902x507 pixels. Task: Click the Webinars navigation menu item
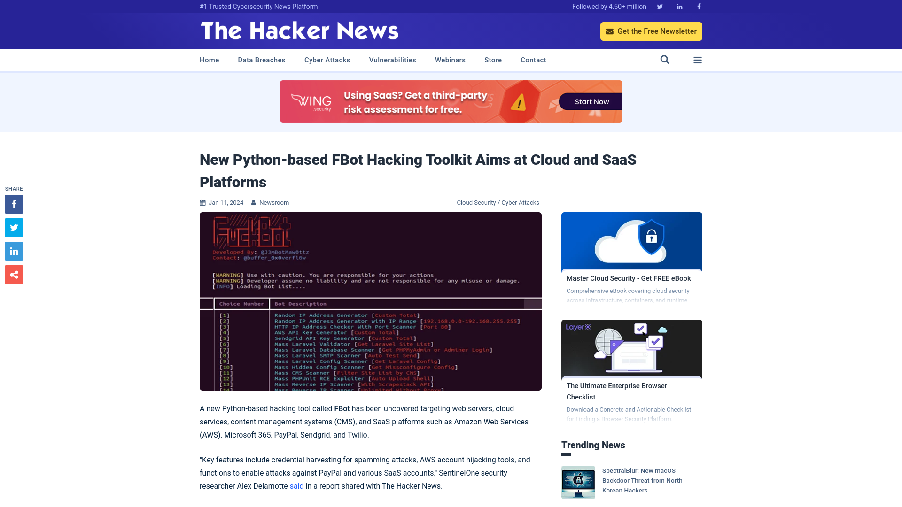(x=451, y=60)
